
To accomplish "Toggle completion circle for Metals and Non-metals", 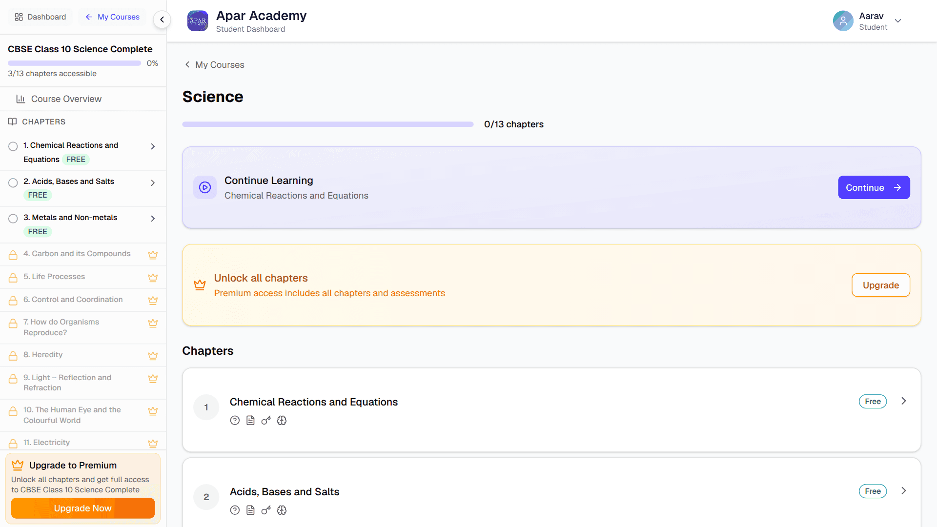I will click(13, 219).
